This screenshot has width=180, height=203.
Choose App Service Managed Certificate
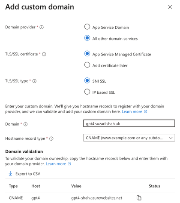[87, 54]
